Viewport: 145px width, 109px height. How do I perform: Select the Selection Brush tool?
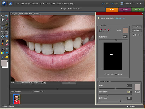click(7, 28)
